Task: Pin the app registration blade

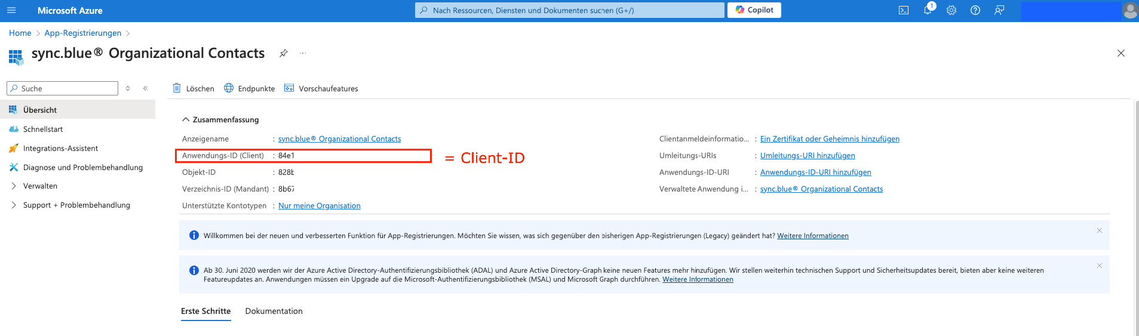Action: pyautogui.click(x=284, y=53)
